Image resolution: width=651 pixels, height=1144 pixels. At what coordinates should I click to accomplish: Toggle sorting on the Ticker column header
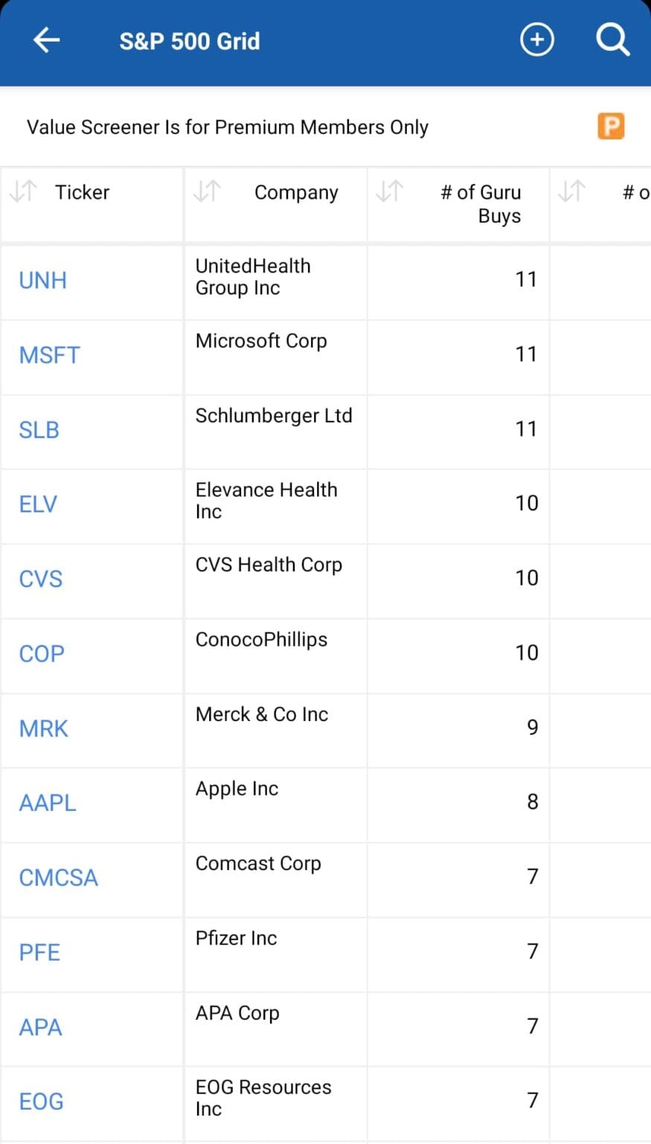tap(82, 192)
